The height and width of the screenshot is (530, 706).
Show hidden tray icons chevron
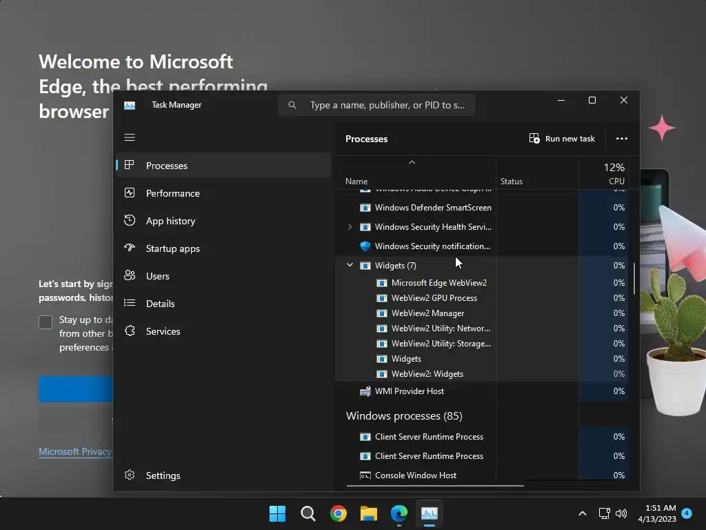582,513
